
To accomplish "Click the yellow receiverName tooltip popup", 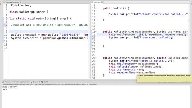I will [x=164, y=79].
